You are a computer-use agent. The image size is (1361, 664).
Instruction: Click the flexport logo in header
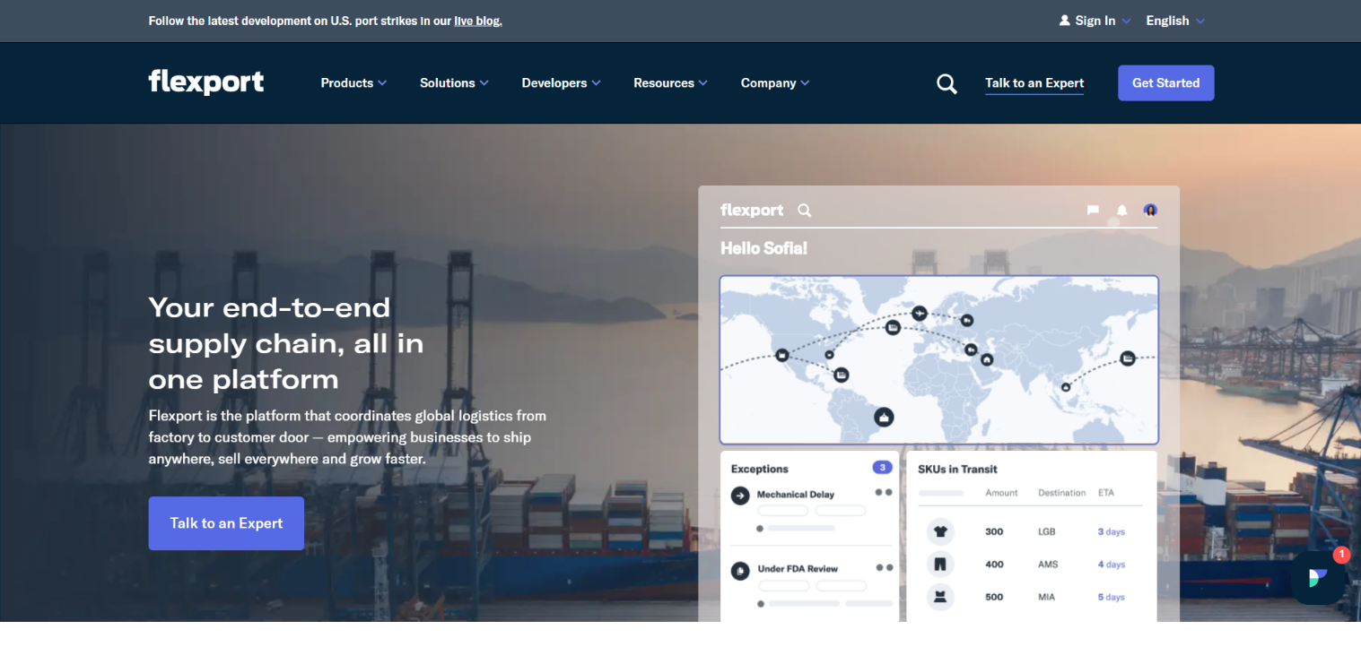click(206, 82)
